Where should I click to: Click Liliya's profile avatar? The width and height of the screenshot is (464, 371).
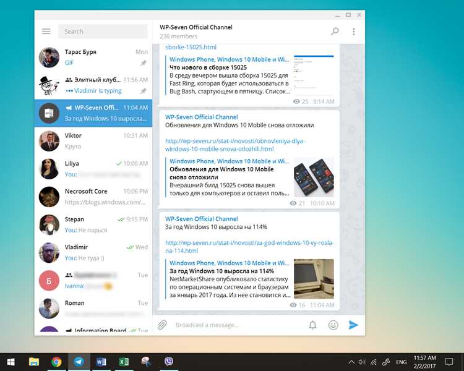pyautogui.click(x=49, y=169)
